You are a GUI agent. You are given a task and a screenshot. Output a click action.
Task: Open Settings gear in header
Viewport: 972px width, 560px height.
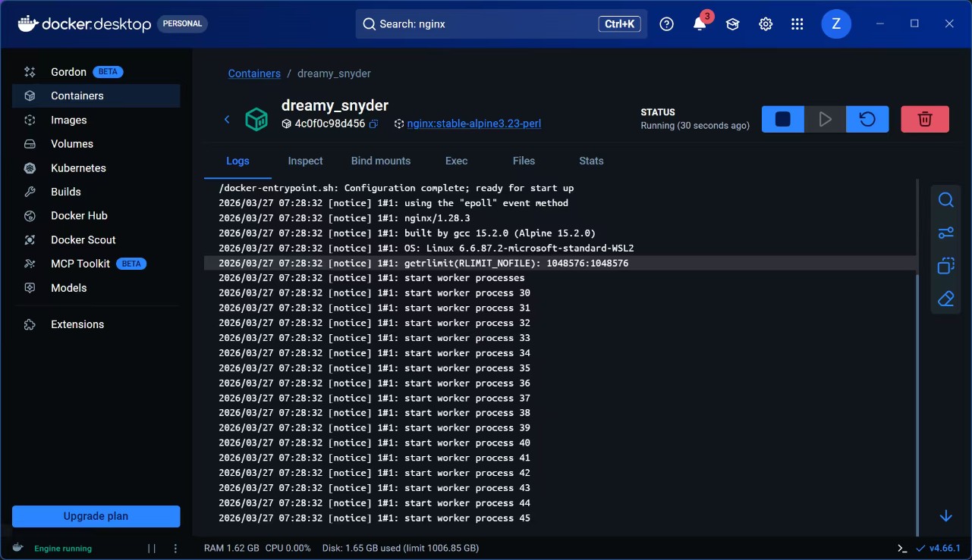pos(766,24)
